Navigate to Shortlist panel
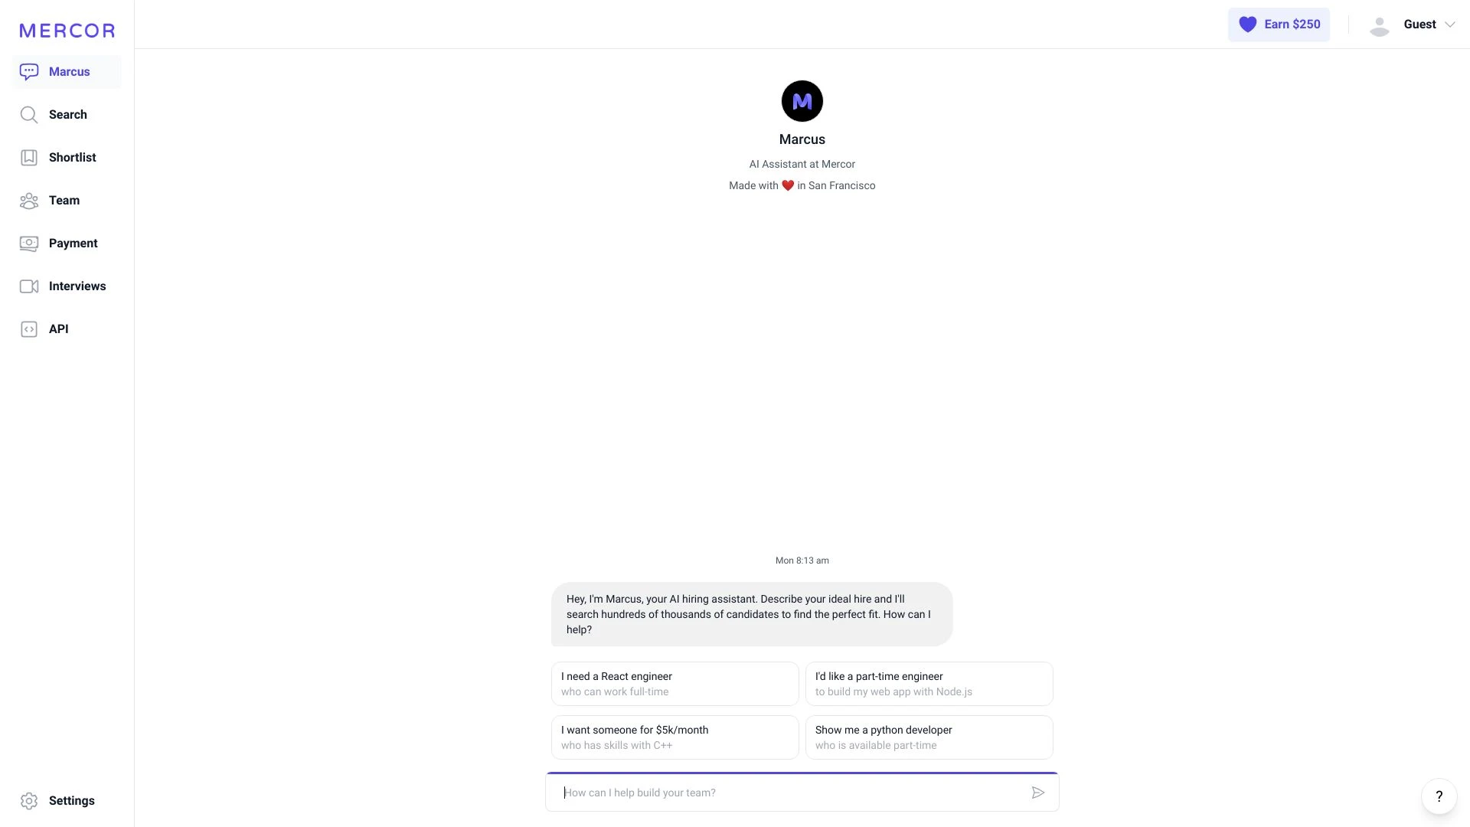The width and height of the screenshot is (1470, 827). (x=72, y=158)
